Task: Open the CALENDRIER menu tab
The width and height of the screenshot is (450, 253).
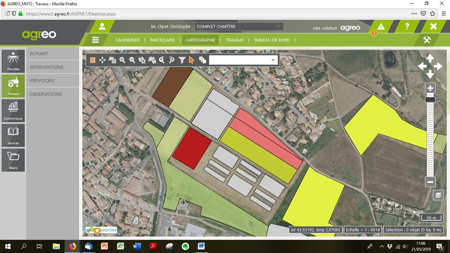Action: tap(127, 40)
